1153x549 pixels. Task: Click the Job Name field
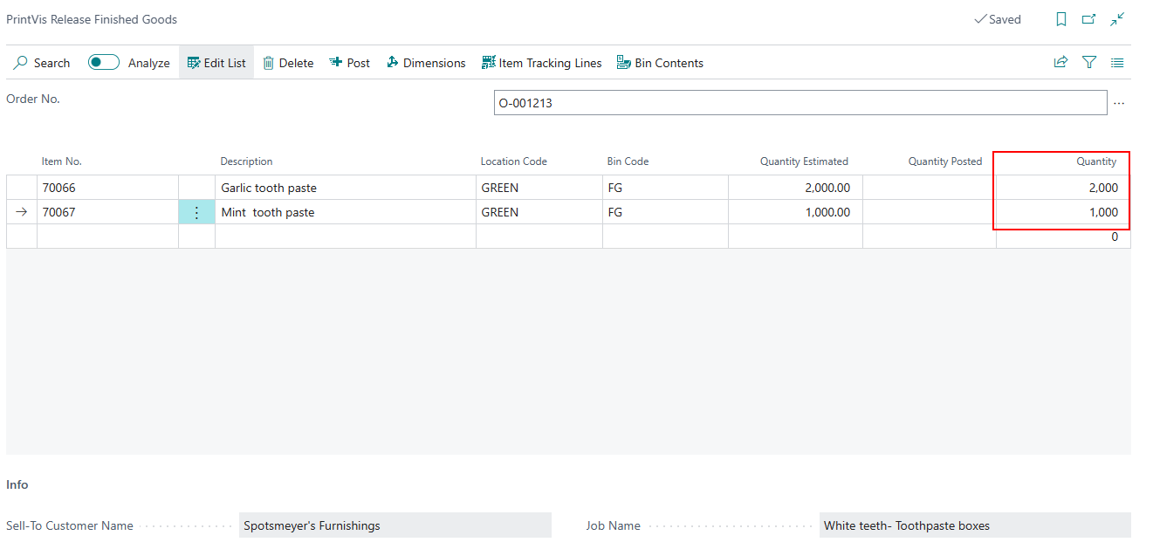click(976, 525)
